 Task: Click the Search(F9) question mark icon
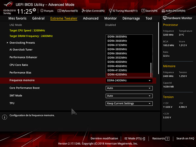click(143, 11)
